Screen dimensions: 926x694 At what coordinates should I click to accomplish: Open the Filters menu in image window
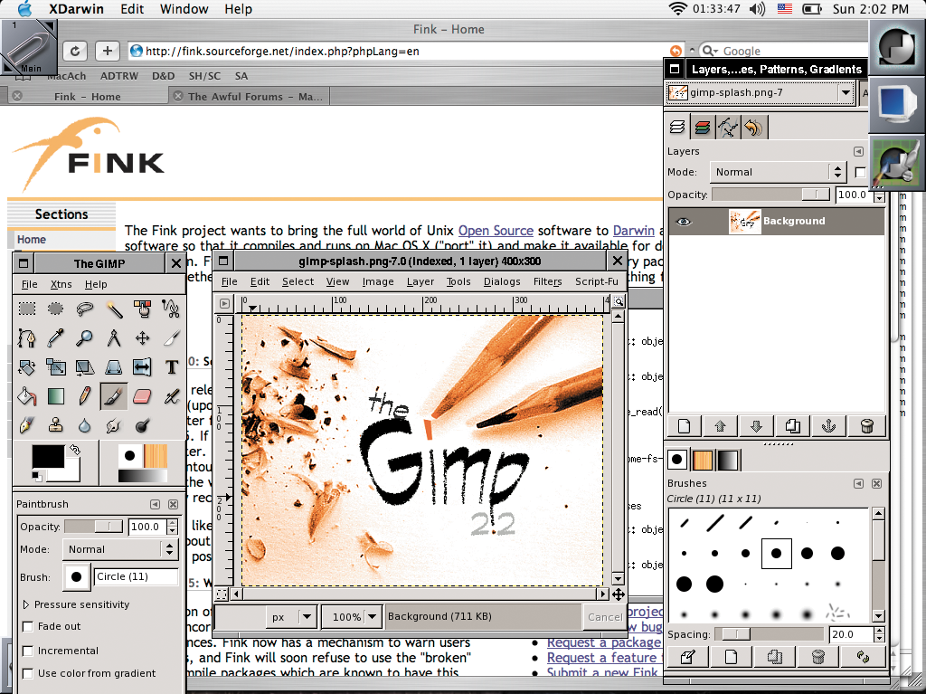547,282
